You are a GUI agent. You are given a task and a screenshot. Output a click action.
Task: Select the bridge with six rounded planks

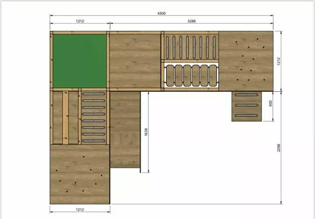190,76
